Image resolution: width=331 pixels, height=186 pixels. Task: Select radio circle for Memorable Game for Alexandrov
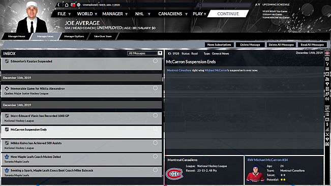pos(156,88)
